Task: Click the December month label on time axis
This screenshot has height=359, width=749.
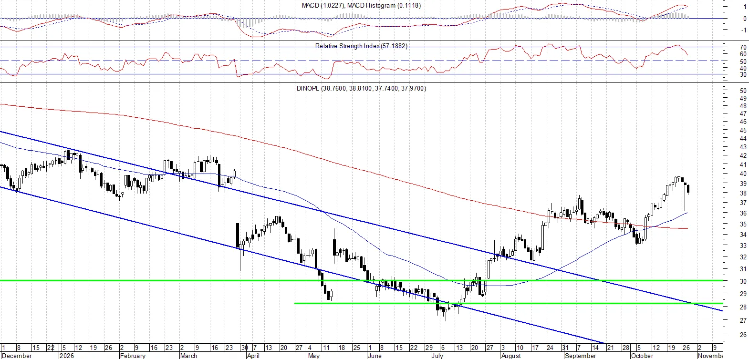Action: pyautogui.click(x=17, y=356)
